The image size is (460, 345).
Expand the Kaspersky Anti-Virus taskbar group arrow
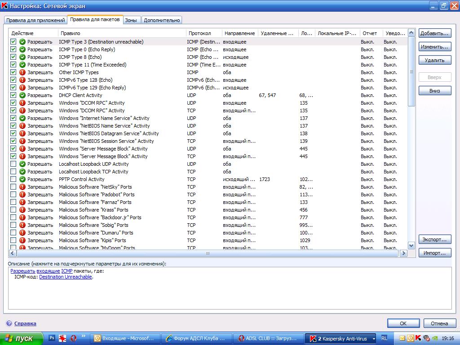click(373, 339)
